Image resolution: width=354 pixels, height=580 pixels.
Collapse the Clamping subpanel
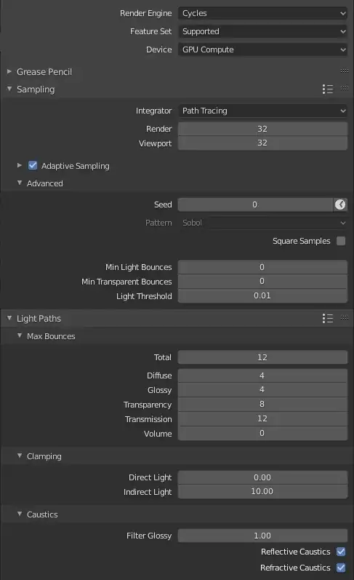point(20,456)
